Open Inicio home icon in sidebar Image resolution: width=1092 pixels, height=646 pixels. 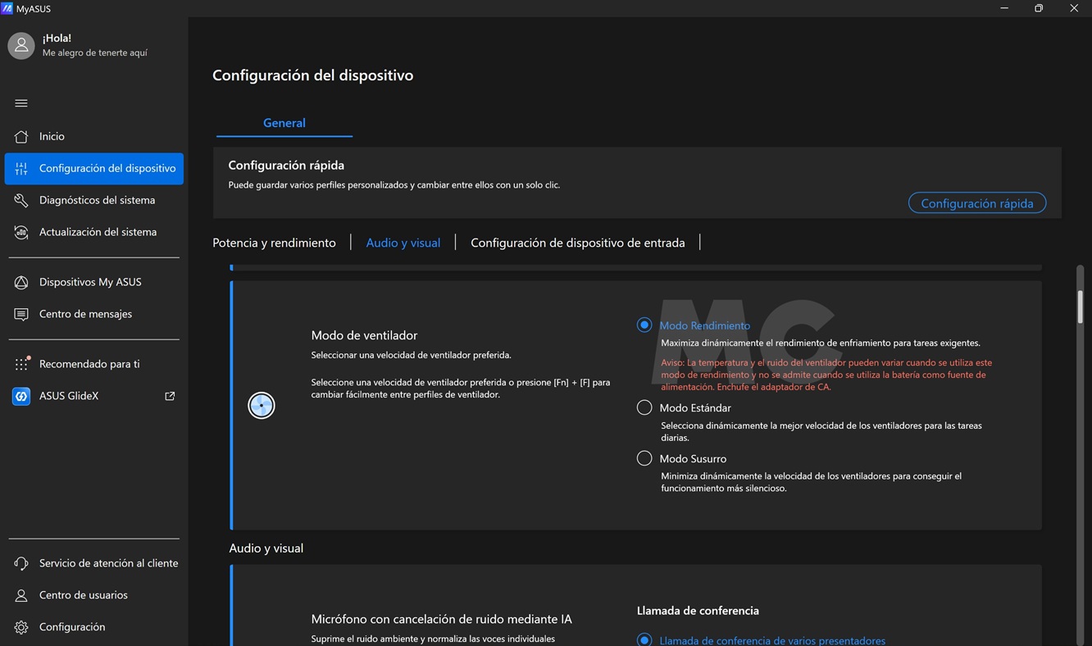click(x=21, y=137)
